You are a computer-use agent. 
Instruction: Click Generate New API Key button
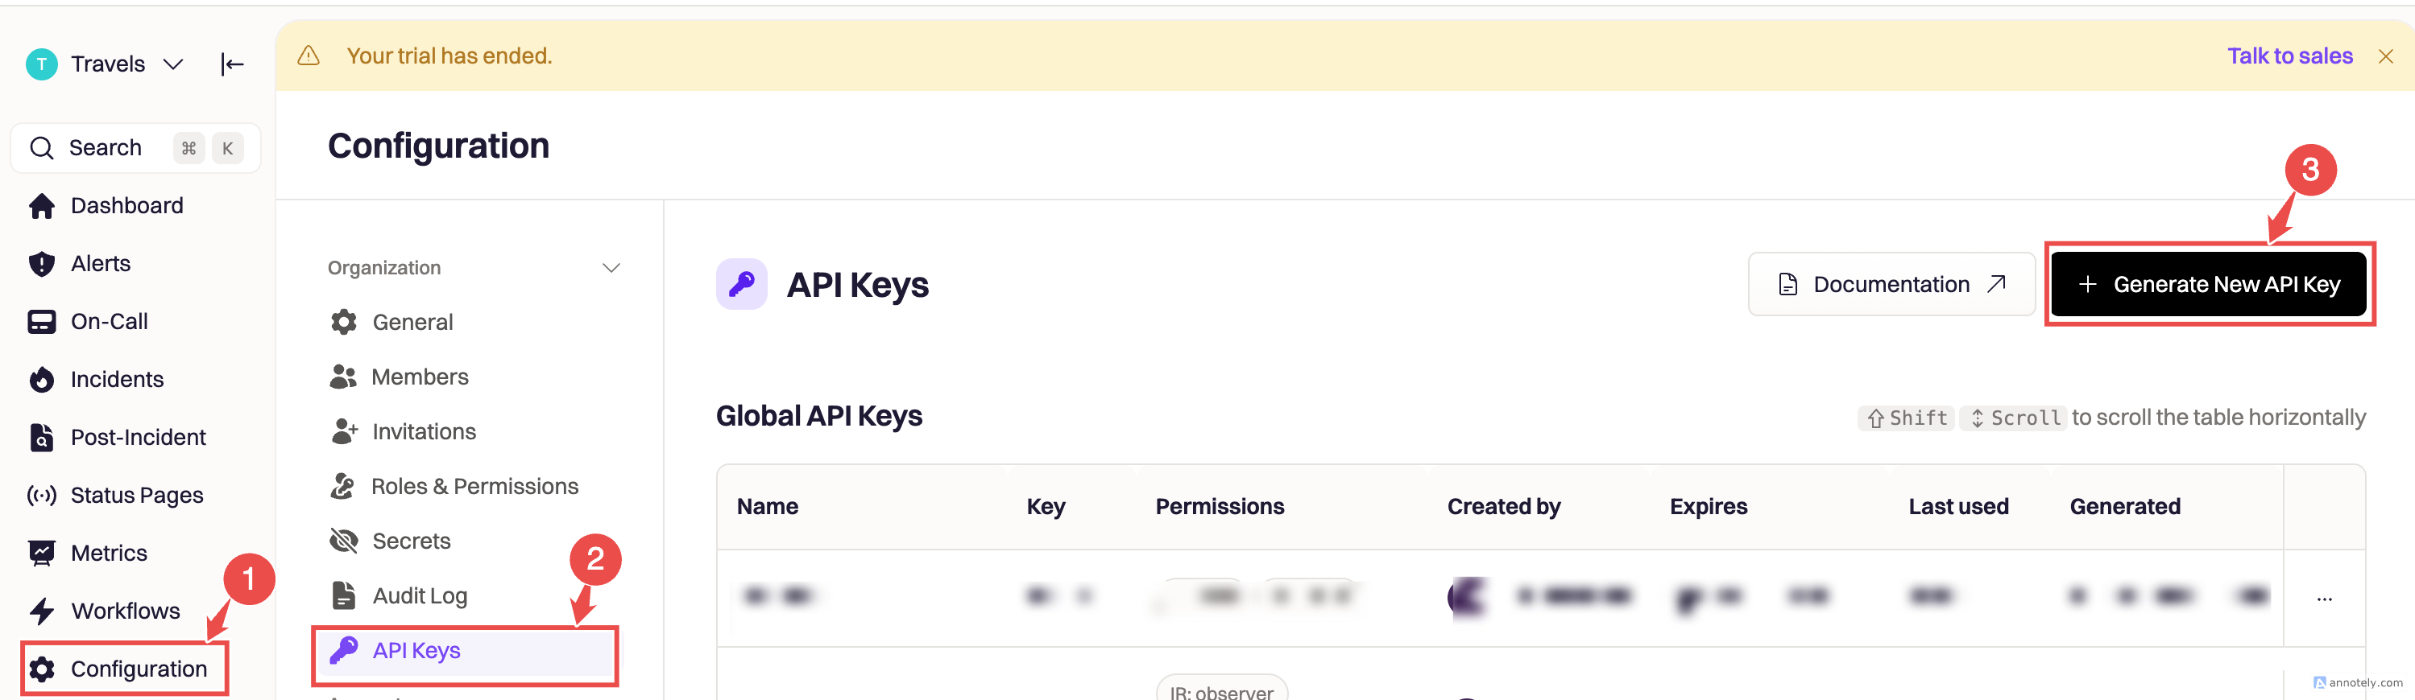click(x=2208, y=285)
